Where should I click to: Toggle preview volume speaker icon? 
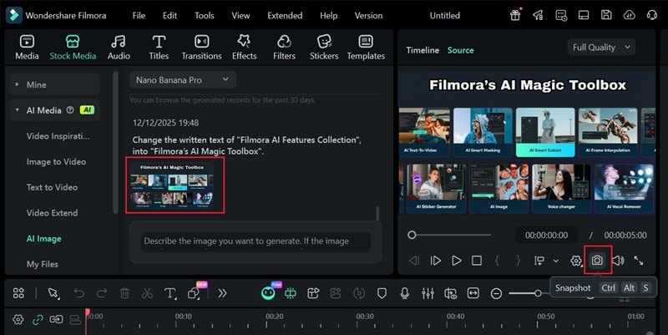[x=618, y=261]
